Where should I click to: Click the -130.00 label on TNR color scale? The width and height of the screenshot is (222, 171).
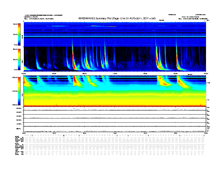coord(15,77)
